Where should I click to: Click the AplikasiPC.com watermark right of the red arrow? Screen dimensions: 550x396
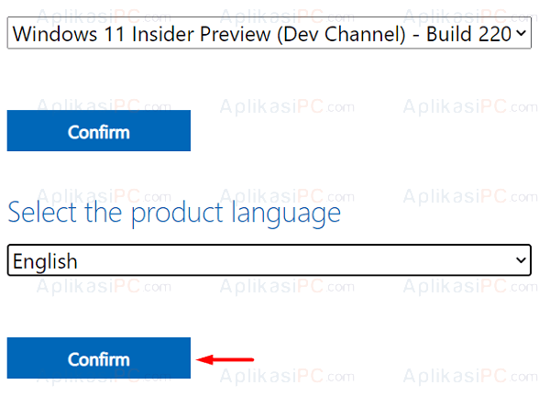pyautogui.click(x=287, y=376)
